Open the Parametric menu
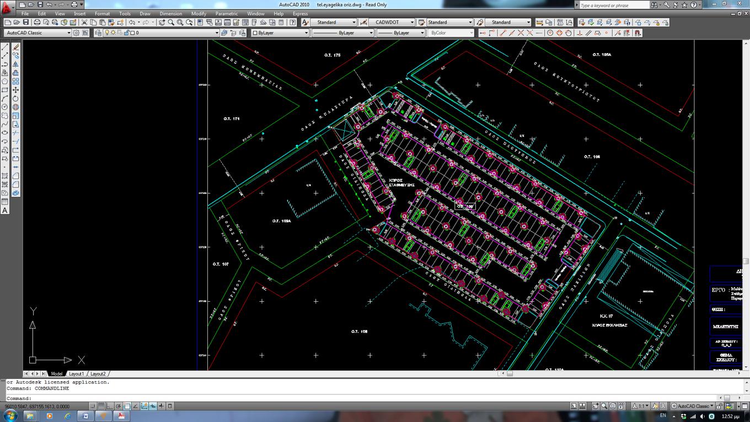The image size is (750, 422). point(227,13)
